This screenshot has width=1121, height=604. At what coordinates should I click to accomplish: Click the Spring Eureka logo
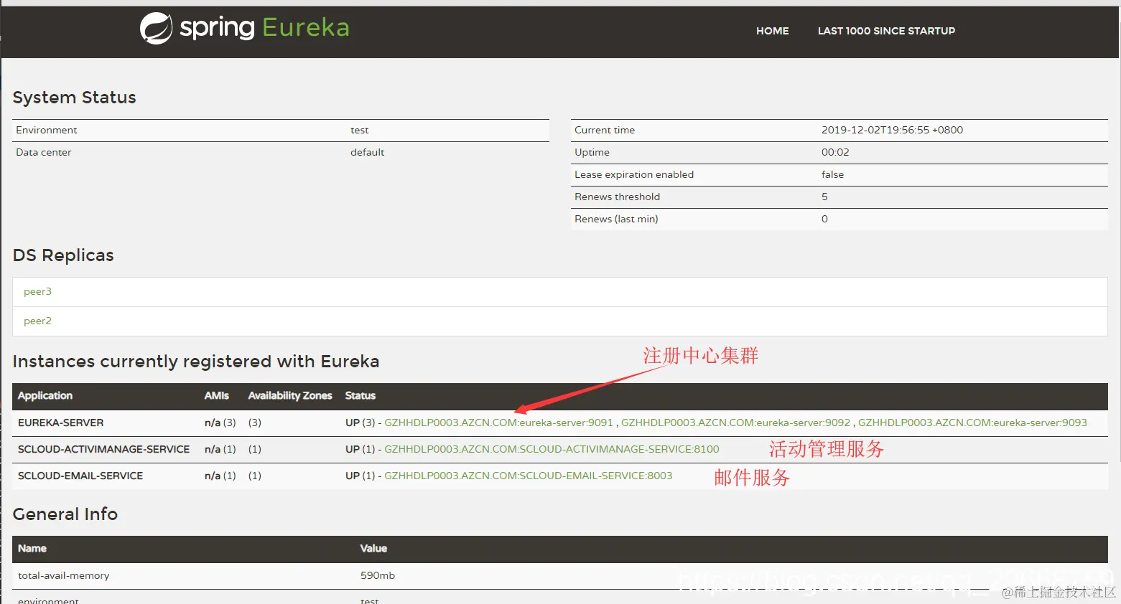(x=244, y=28)
